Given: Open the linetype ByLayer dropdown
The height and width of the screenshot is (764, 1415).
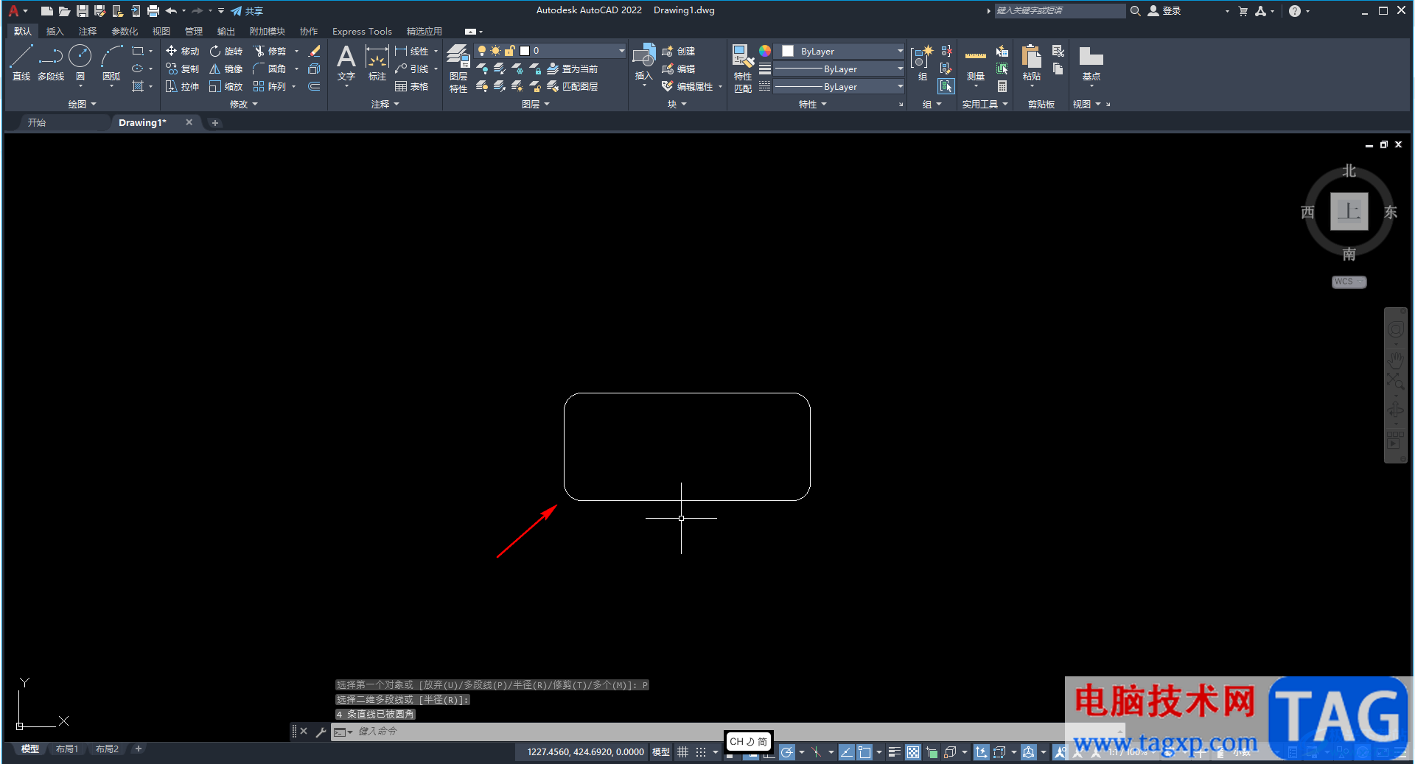Looking at the screenshot, I should pyautogui.click(x=839, y=86).
